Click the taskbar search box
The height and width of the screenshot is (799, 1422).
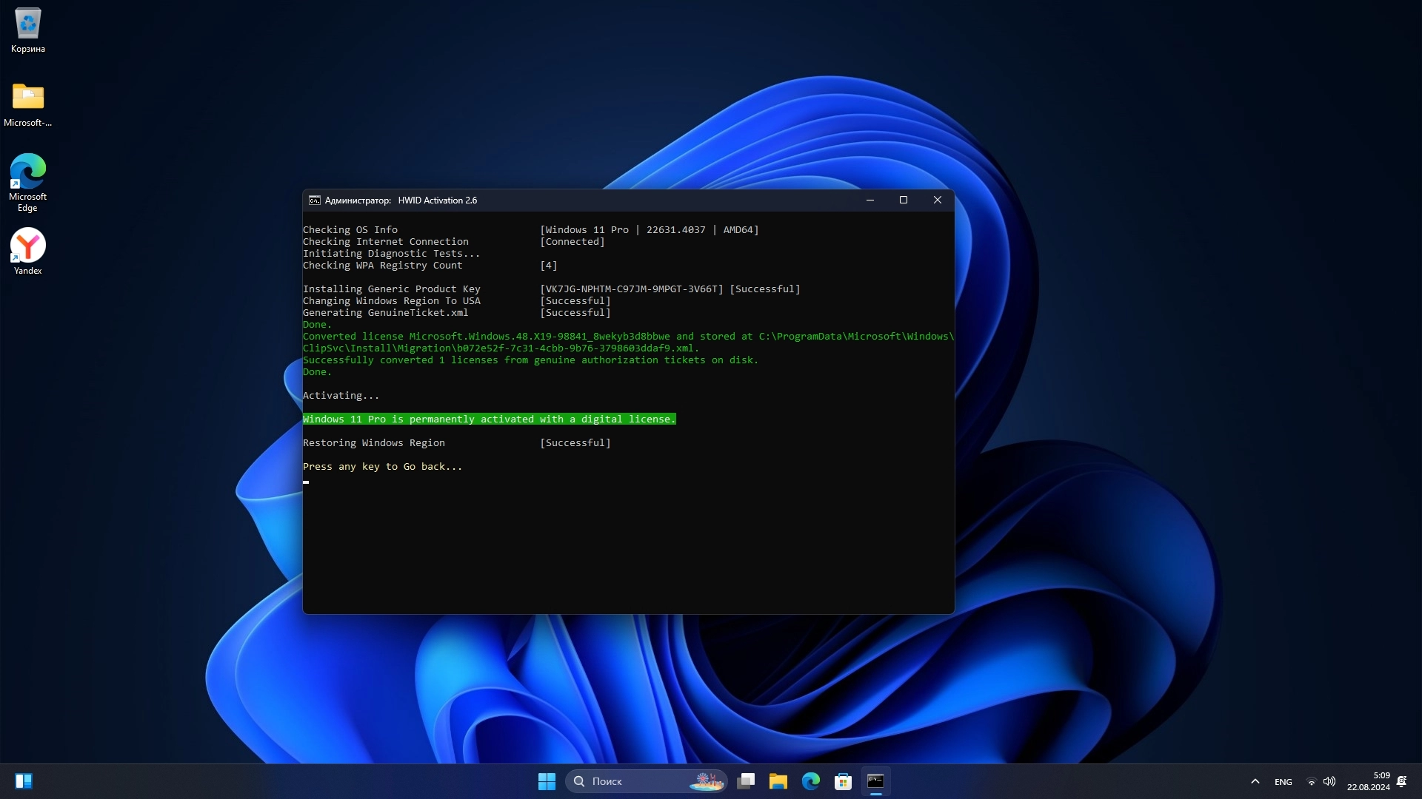pyautogui.click(x=646, y=781)
